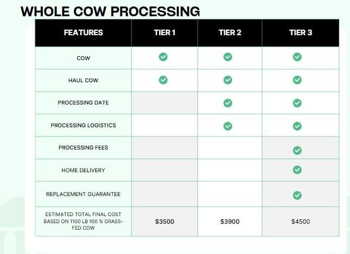
Task: Click the Tier 2 Haul Cow checkmark
Action: click(x=228, y=80)
